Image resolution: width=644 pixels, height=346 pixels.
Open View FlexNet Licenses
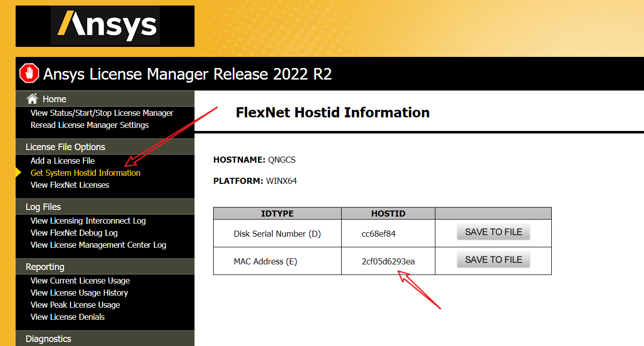pyautogui.click(x=70, y=185)
